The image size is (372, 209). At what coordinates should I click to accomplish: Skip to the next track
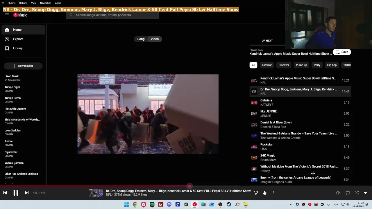tap(26, 193)
